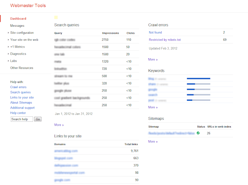248x185 pixels.
Task: Open Your site on the web item
Action: click(x=24, y=40)
